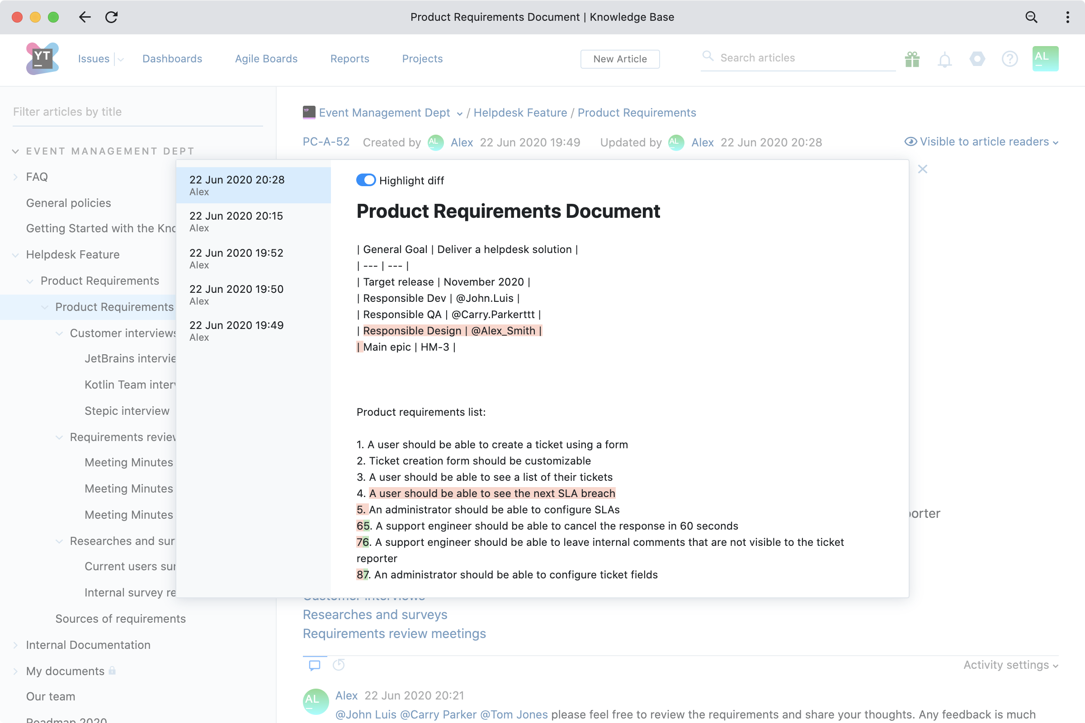This screenshot has height=723, width=1085.
Task: Open Visible to article readers visibility menu
Action: [981, 141]
